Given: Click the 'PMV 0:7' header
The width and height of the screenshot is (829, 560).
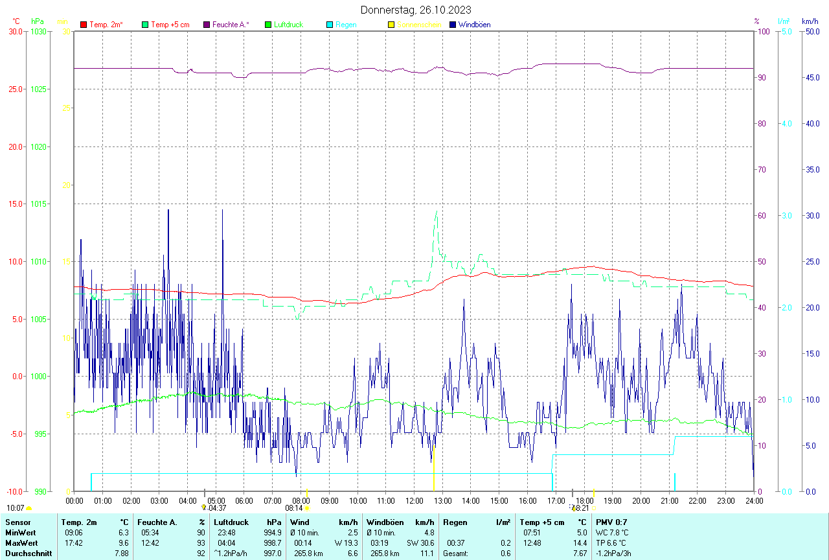Looking at the screenshot, I should tap(611, 522).
